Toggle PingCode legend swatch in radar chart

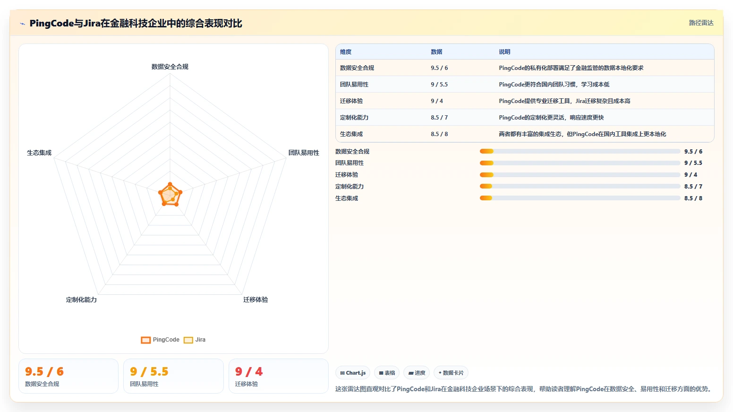coord(146,340)
